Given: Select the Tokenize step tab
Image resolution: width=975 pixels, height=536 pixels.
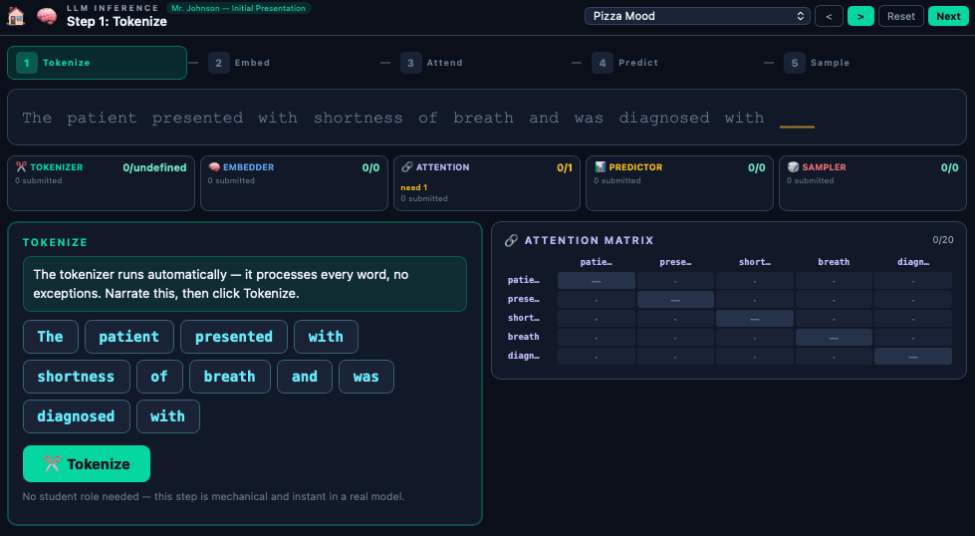Looking at the screenshot, I should click(x=97, y=63).
